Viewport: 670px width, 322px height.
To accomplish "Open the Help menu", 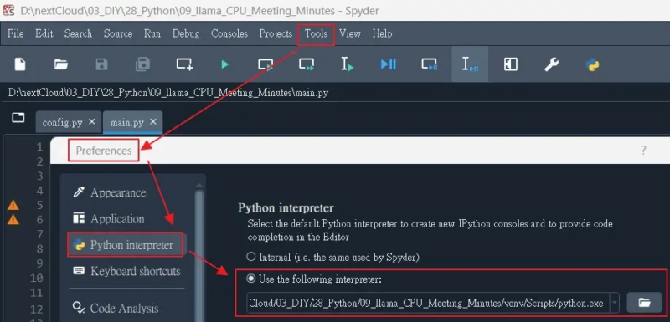I will click(382, 33).
